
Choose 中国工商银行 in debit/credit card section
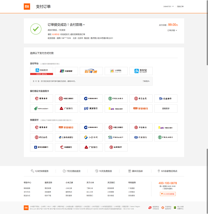(x=66, y=98)
